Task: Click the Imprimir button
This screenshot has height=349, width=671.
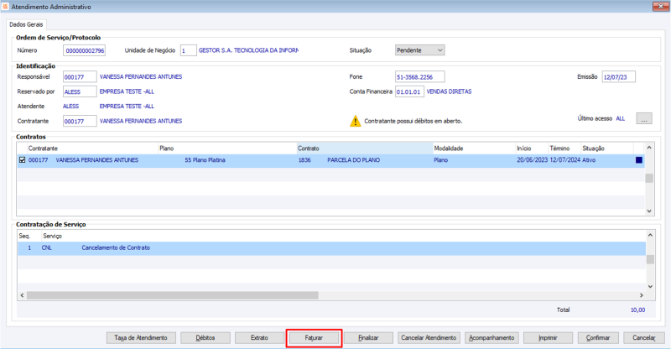Action: click(549, 338)
